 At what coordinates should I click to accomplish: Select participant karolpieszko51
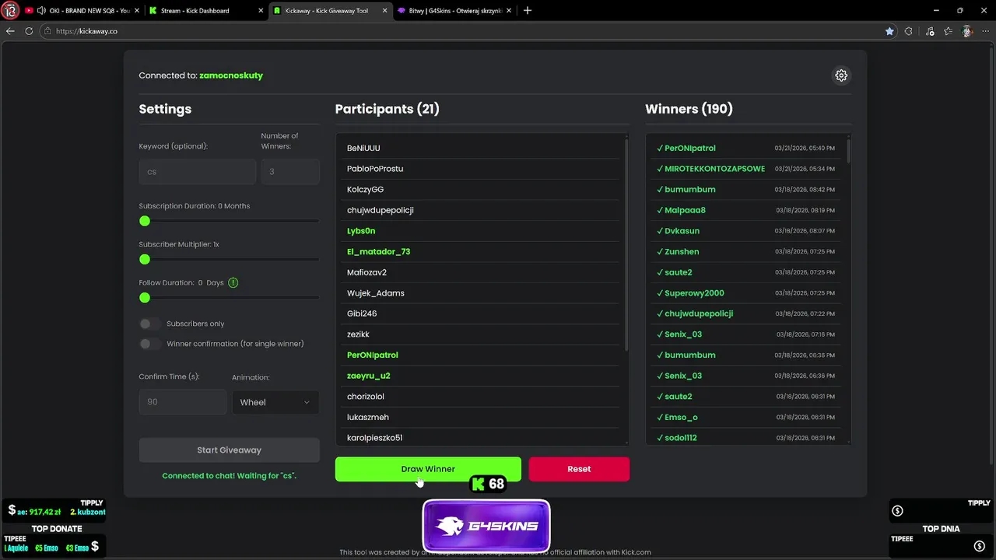[375, 438]
